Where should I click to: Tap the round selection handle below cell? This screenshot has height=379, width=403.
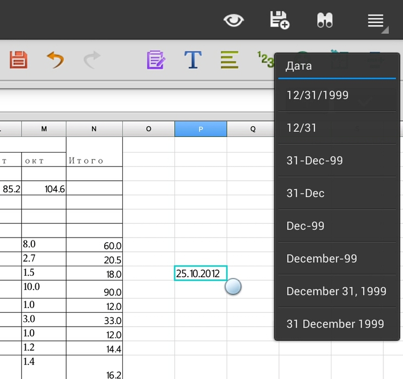(233, 286)
